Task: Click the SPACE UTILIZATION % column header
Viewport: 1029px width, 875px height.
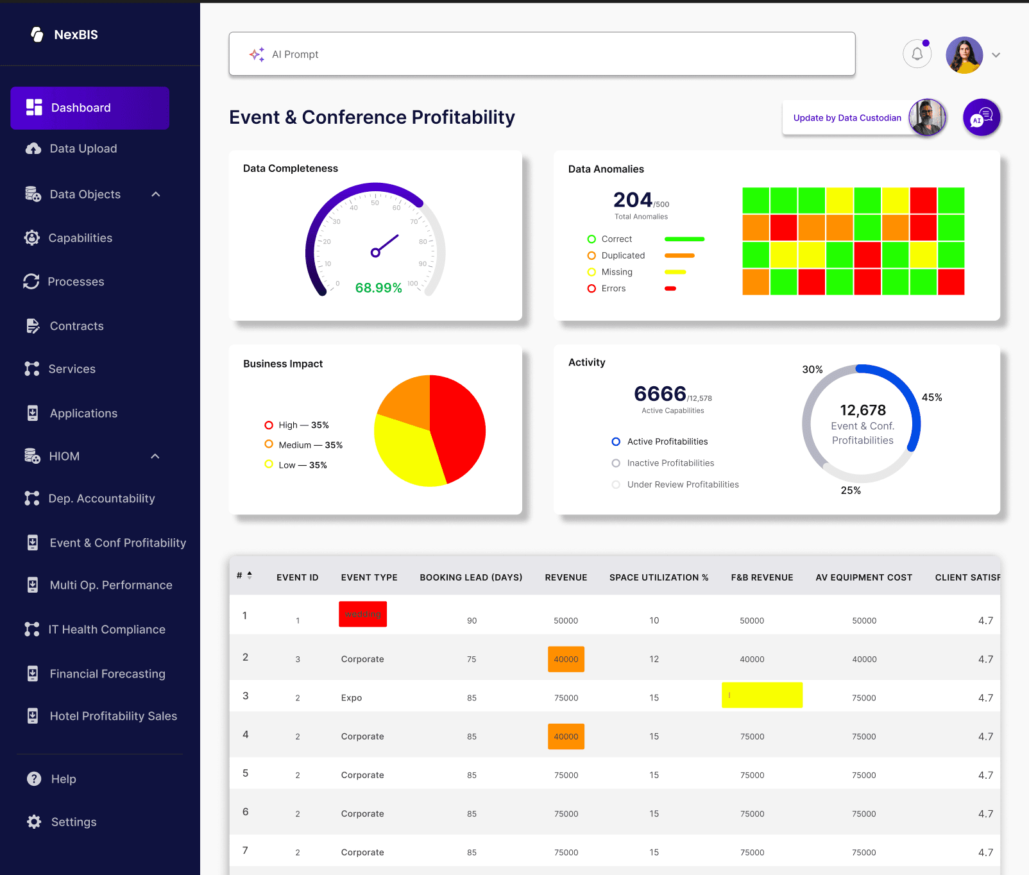Action: click(x=659, y=577)
